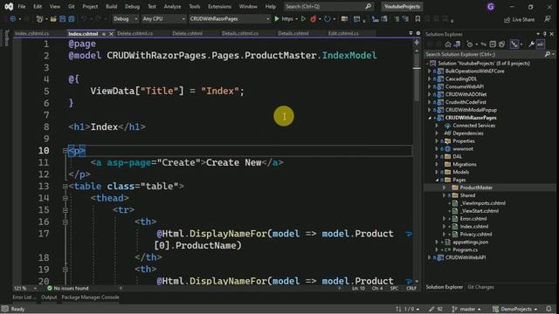Open the Package Manager Console tab
Viewport: 559px width, 314px height.
click(x=90, y=297)
